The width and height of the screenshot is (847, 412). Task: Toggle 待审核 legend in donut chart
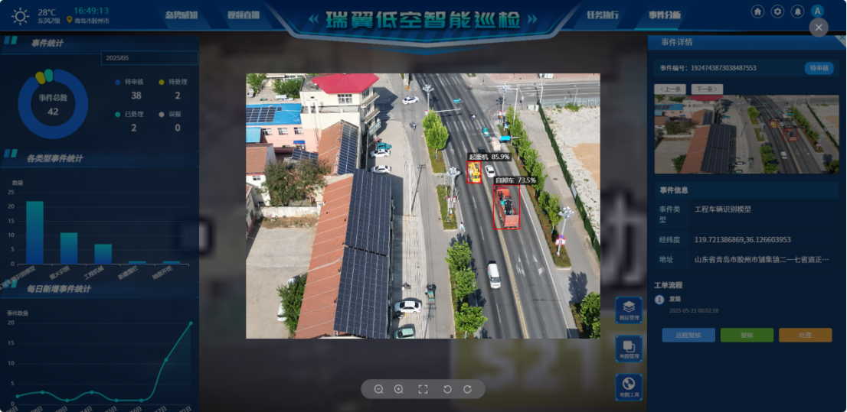point(129,82)
